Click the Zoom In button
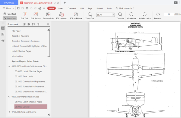Image resolution: width=181 pixels, height=118 pixels. point(120,16)
